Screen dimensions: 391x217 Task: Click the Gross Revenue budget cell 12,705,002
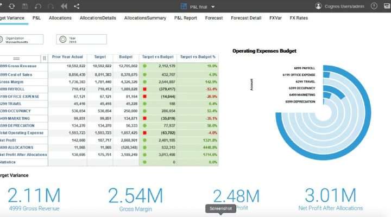pyautogui.click(x=126, y=66)
